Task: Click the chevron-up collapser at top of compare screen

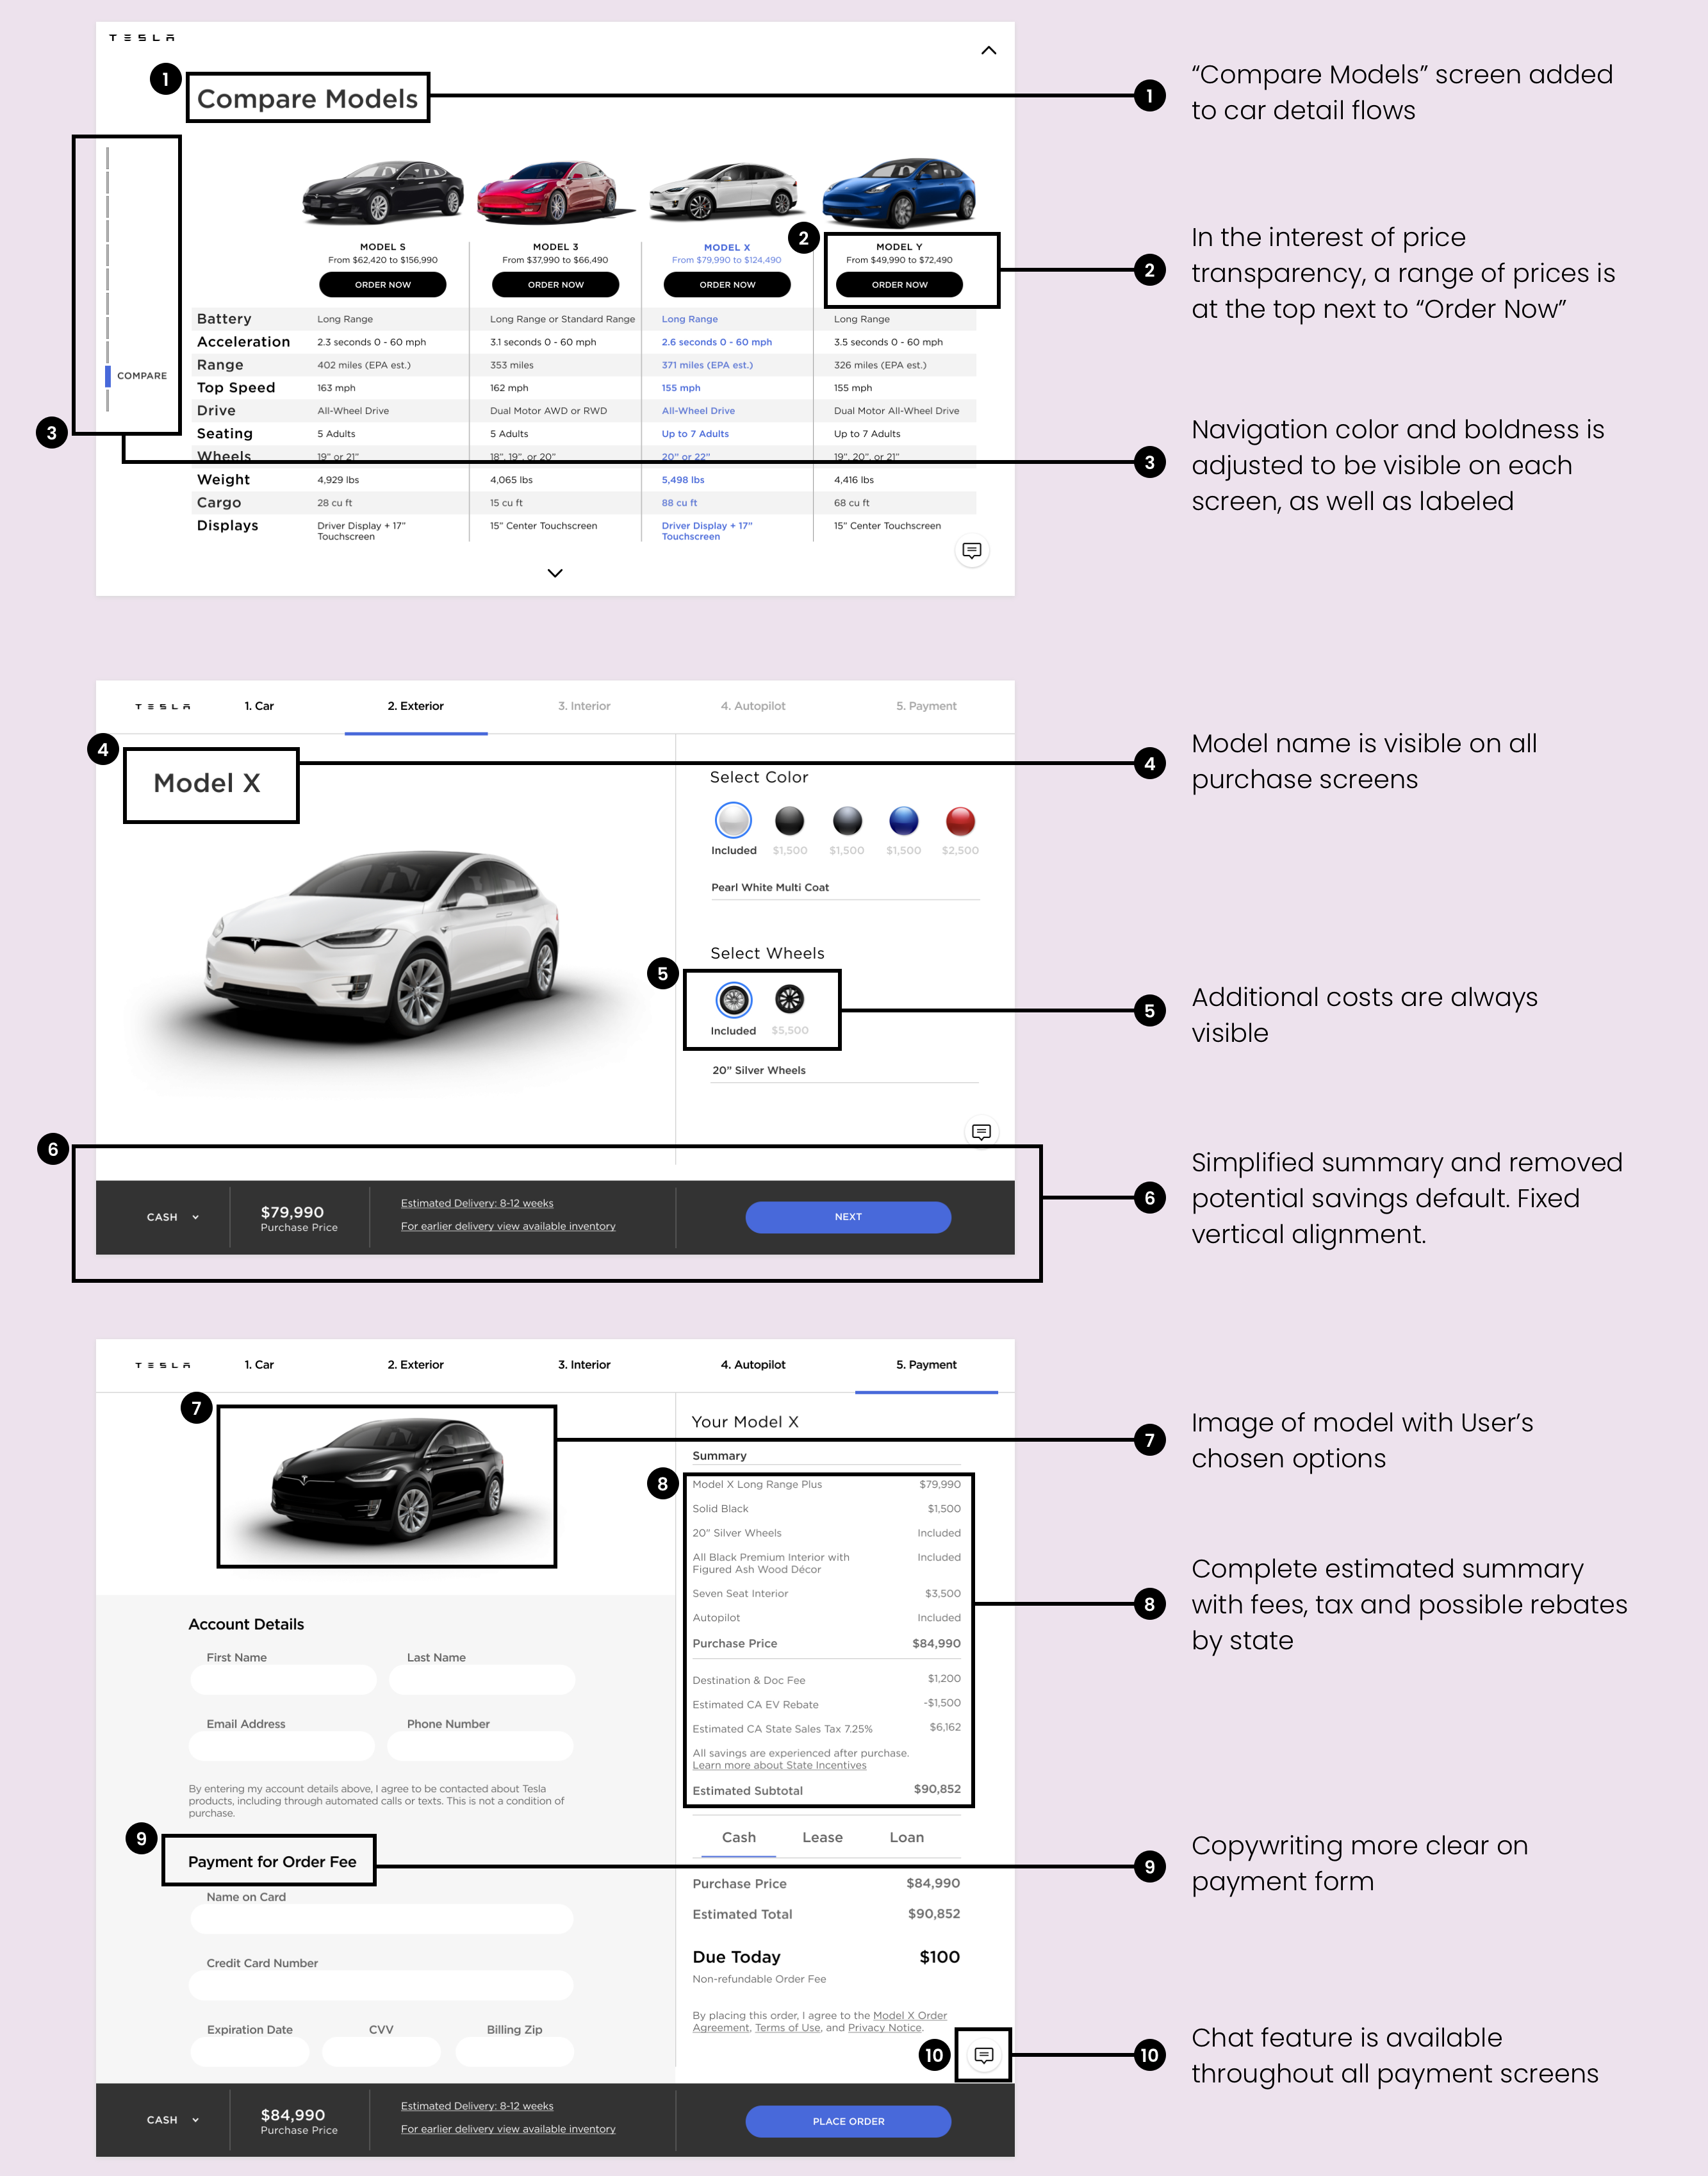Action: pyautogui.click(x=989, y=47)
